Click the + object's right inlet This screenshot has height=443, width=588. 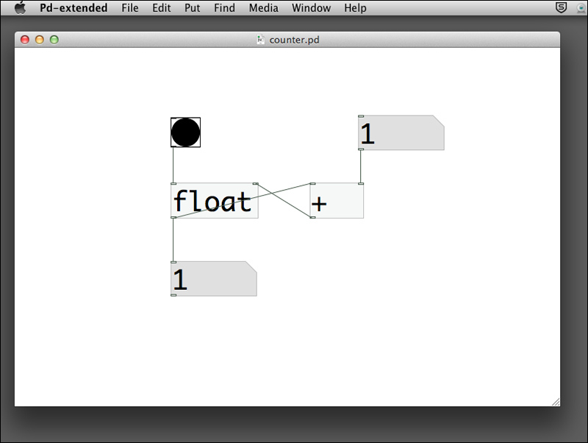[361, 183]
